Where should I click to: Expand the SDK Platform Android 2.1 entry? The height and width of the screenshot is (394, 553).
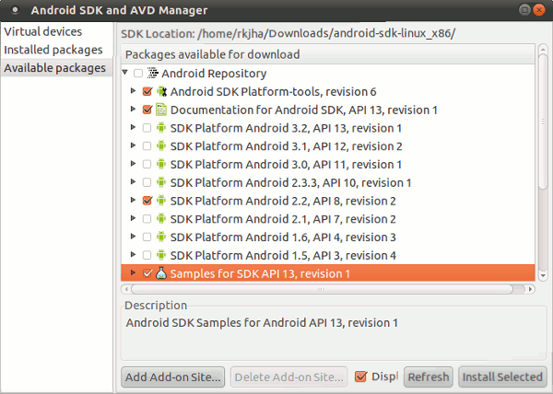pos(135,219)
